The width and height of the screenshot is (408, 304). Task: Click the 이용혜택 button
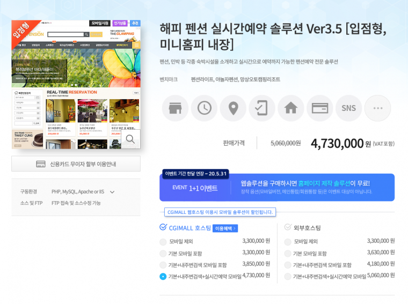225,228
